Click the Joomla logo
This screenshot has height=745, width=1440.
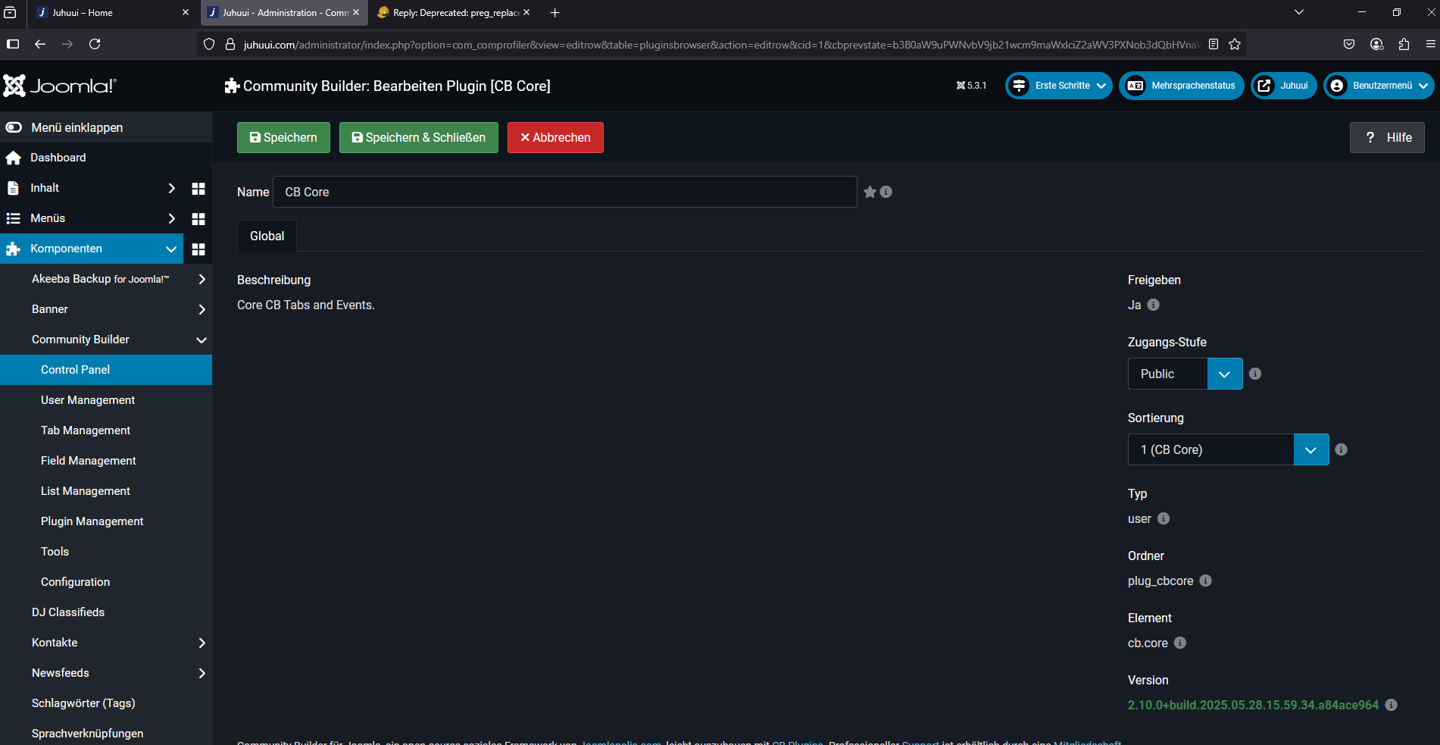click(x=60, y=86)
